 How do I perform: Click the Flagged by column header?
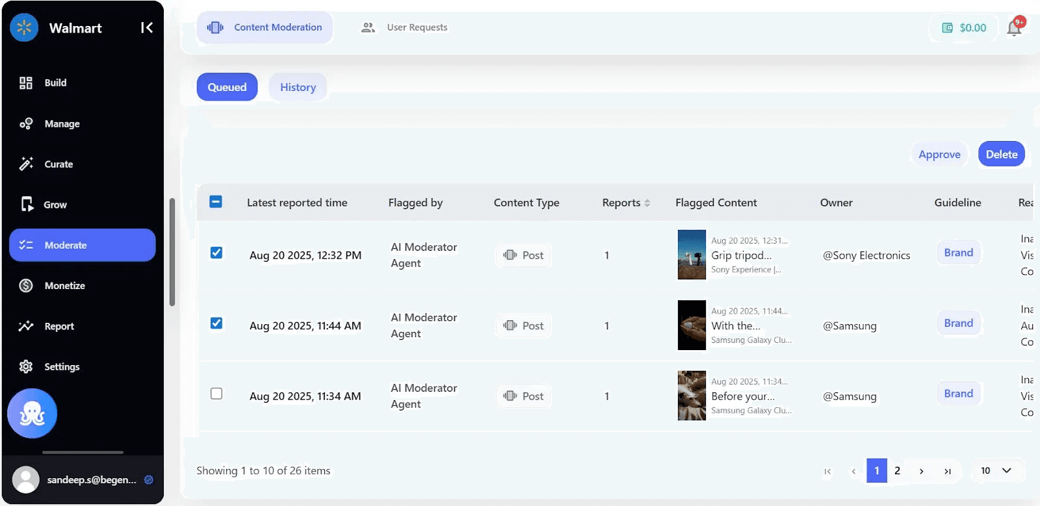click(x=415, y=203)
